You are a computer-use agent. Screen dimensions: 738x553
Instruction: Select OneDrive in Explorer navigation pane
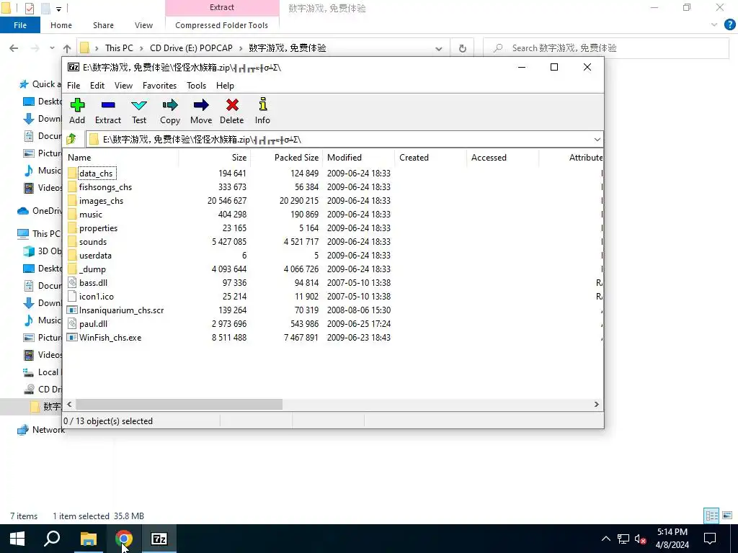tap(39, 211)
